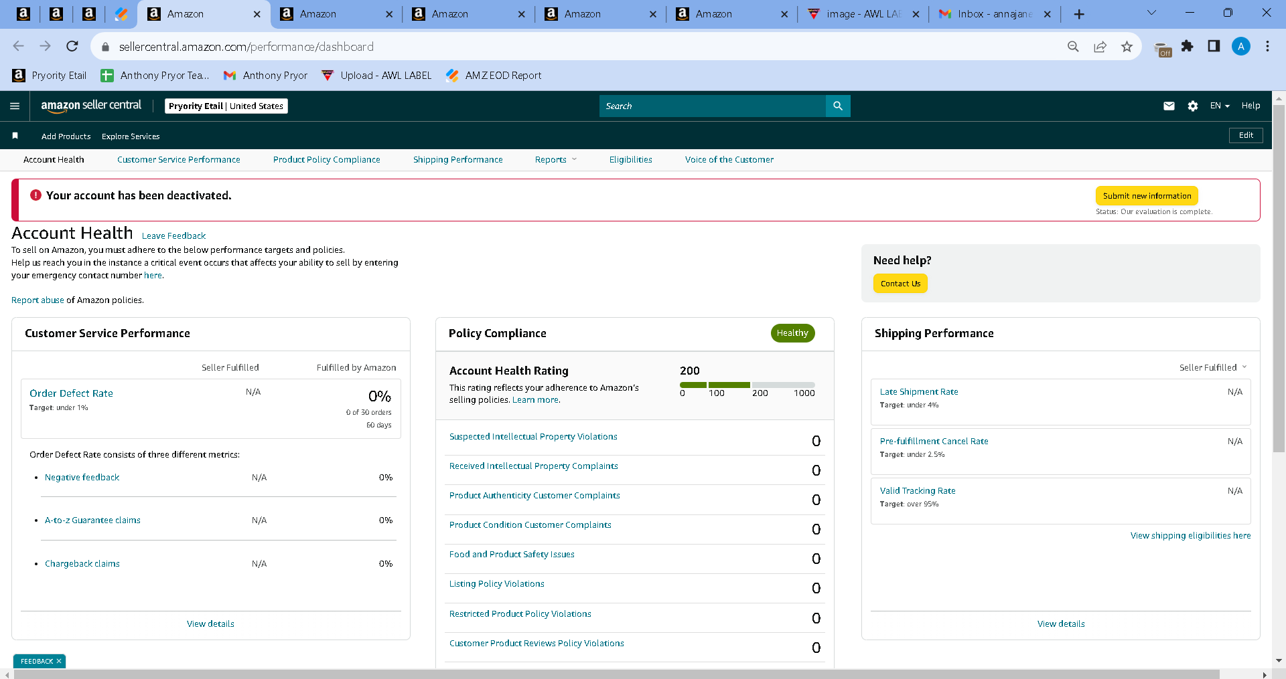Switch to the Shipping Performance tab

(x=458, y=160)
